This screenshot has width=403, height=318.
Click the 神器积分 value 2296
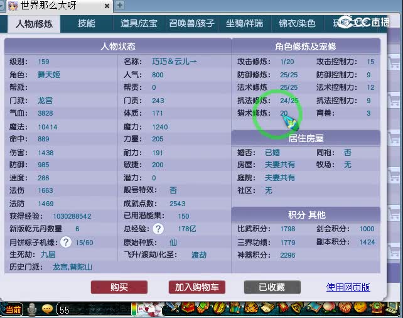(x=287, y=255)
